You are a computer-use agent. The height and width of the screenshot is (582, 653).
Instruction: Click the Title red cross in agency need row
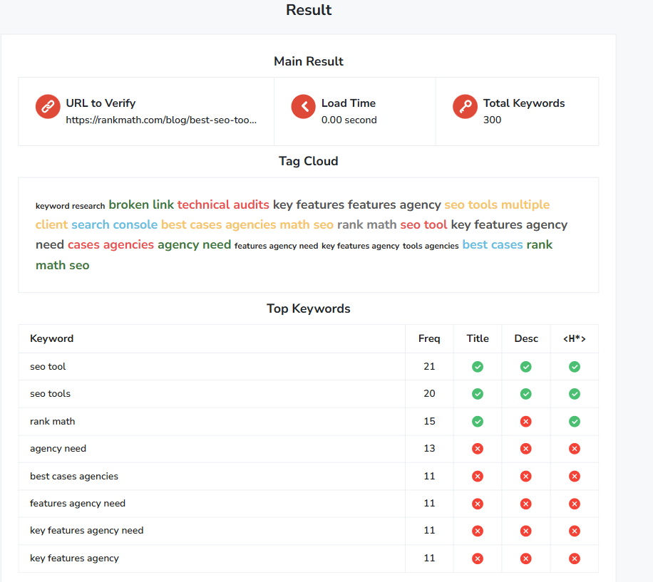click(478, 449)
